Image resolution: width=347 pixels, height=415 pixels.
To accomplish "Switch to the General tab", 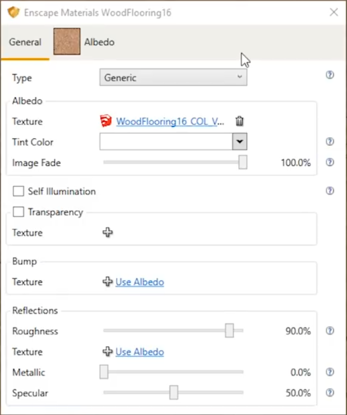I will [x=25, y=42].
